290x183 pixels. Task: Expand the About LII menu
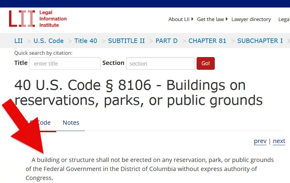click(180, 19)
